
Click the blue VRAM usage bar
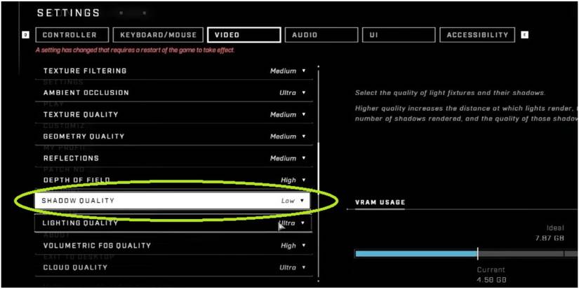coord(416,253)
